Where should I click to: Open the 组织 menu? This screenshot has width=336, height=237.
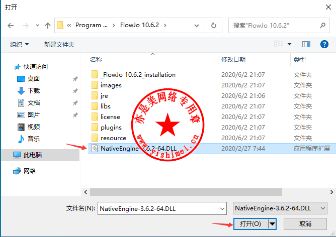tap(19, 45)
